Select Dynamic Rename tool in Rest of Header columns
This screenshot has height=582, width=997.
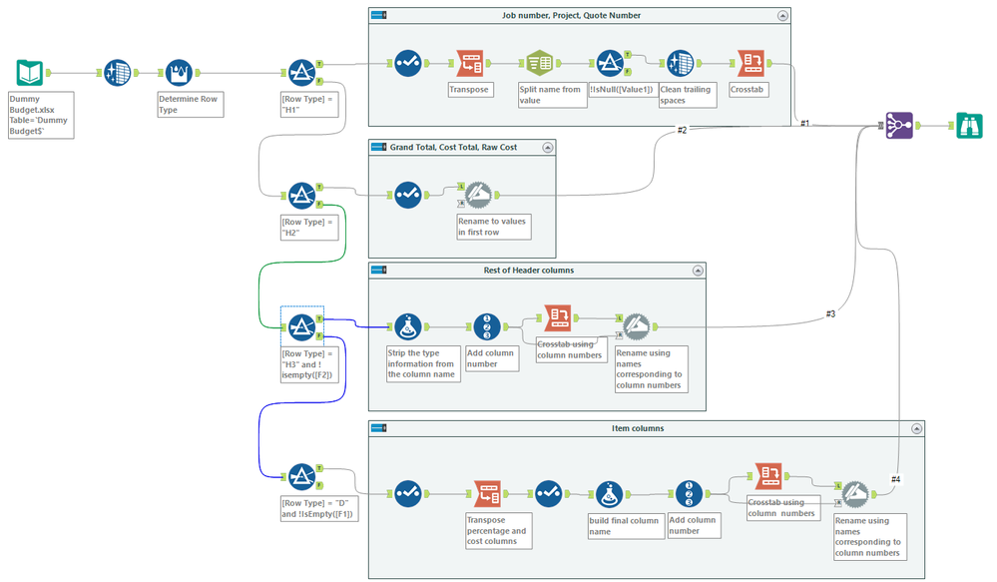click(x=636, y=326)
